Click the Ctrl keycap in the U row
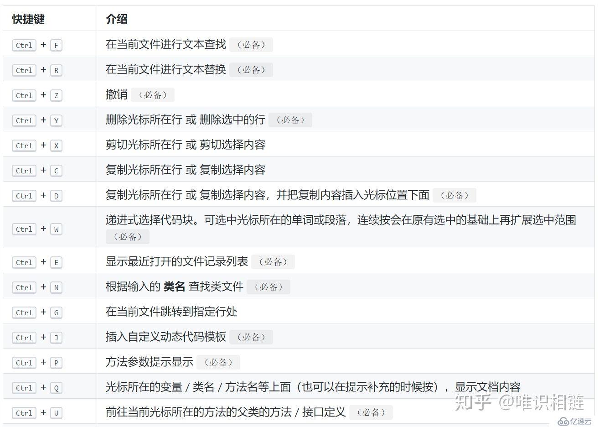The width and height of the screenshot is (599, 427). [24, 413]
